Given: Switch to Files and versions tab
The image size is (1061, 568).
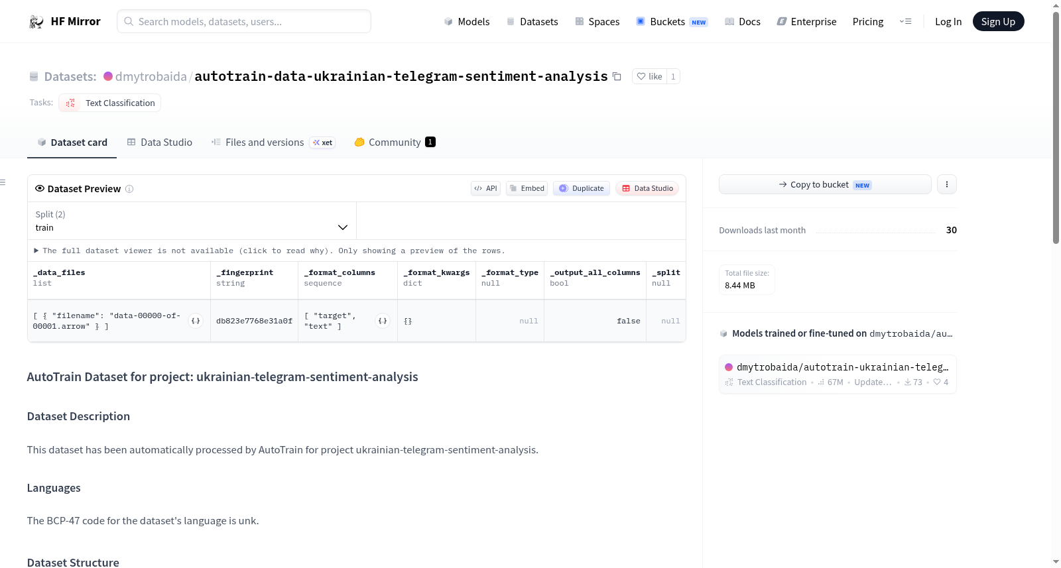Looking at the screenshot, I should [x=273, y=142].
